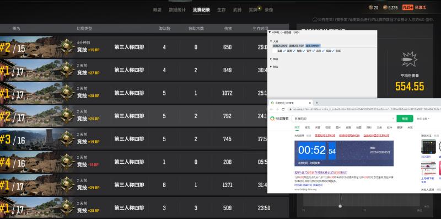Click the 伤害 column header

point(228,29)
